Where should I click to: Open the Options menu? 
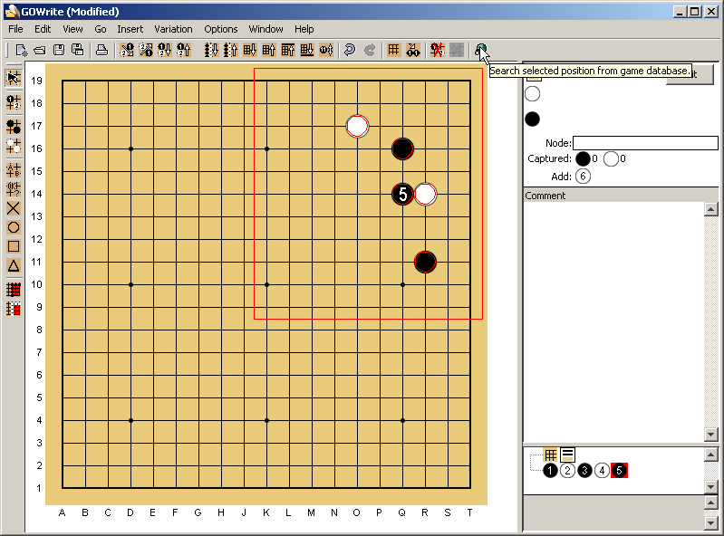221,29
